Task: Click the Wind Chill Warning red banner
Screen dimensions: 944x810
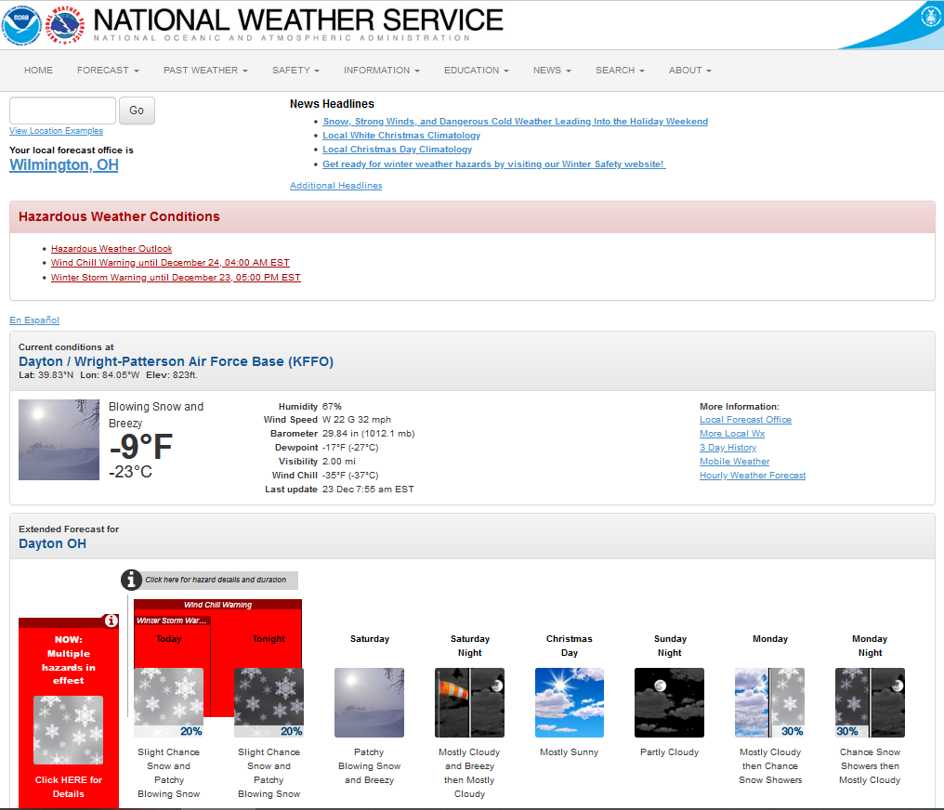Action: [x=218, y=605]
